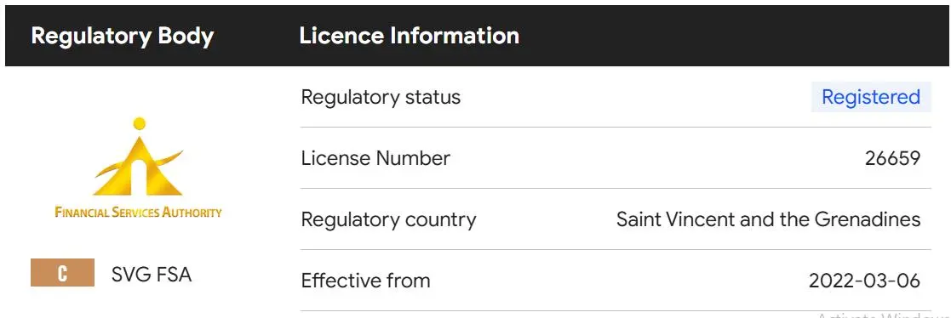Image resolution: width=951 pixels, height=318 pixels.
Task: Select license number 26659
Action: click(x=892, y=159)
